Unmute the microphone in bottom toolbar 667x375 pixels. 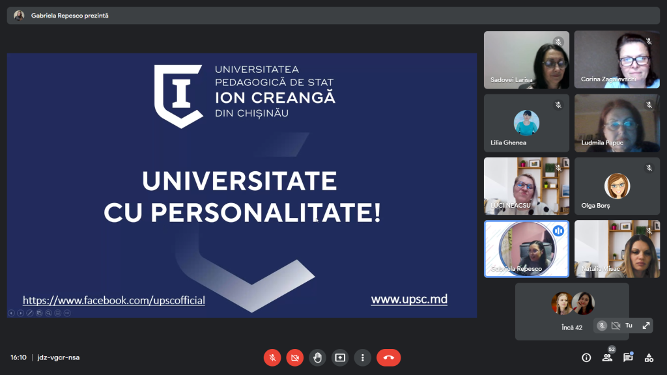pyautogui.click(x=272, y=357)
